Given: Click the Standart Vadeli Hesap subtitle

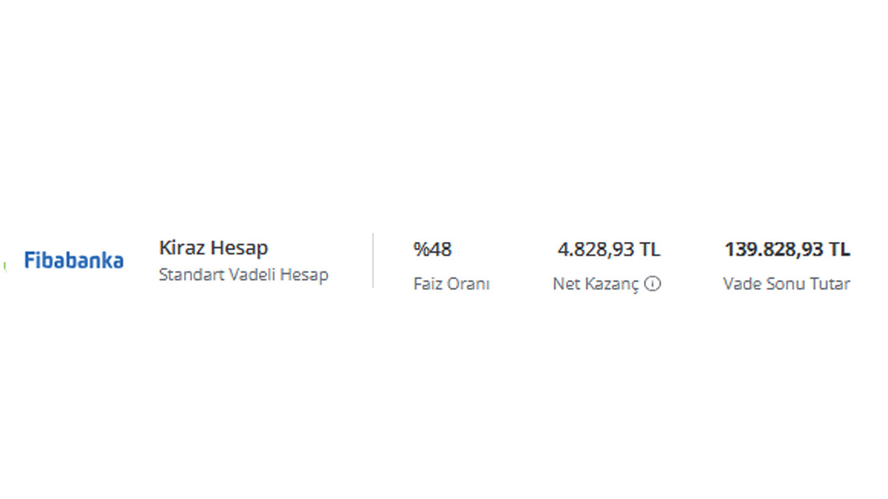Looking at the screenshot, I should pos(244,274).
